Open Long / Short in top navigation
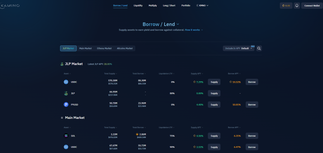 pyautogui.click(x=169, y=6)
